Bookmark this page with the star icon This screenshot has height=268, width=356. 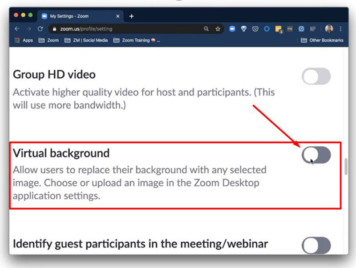click(218, 29)
